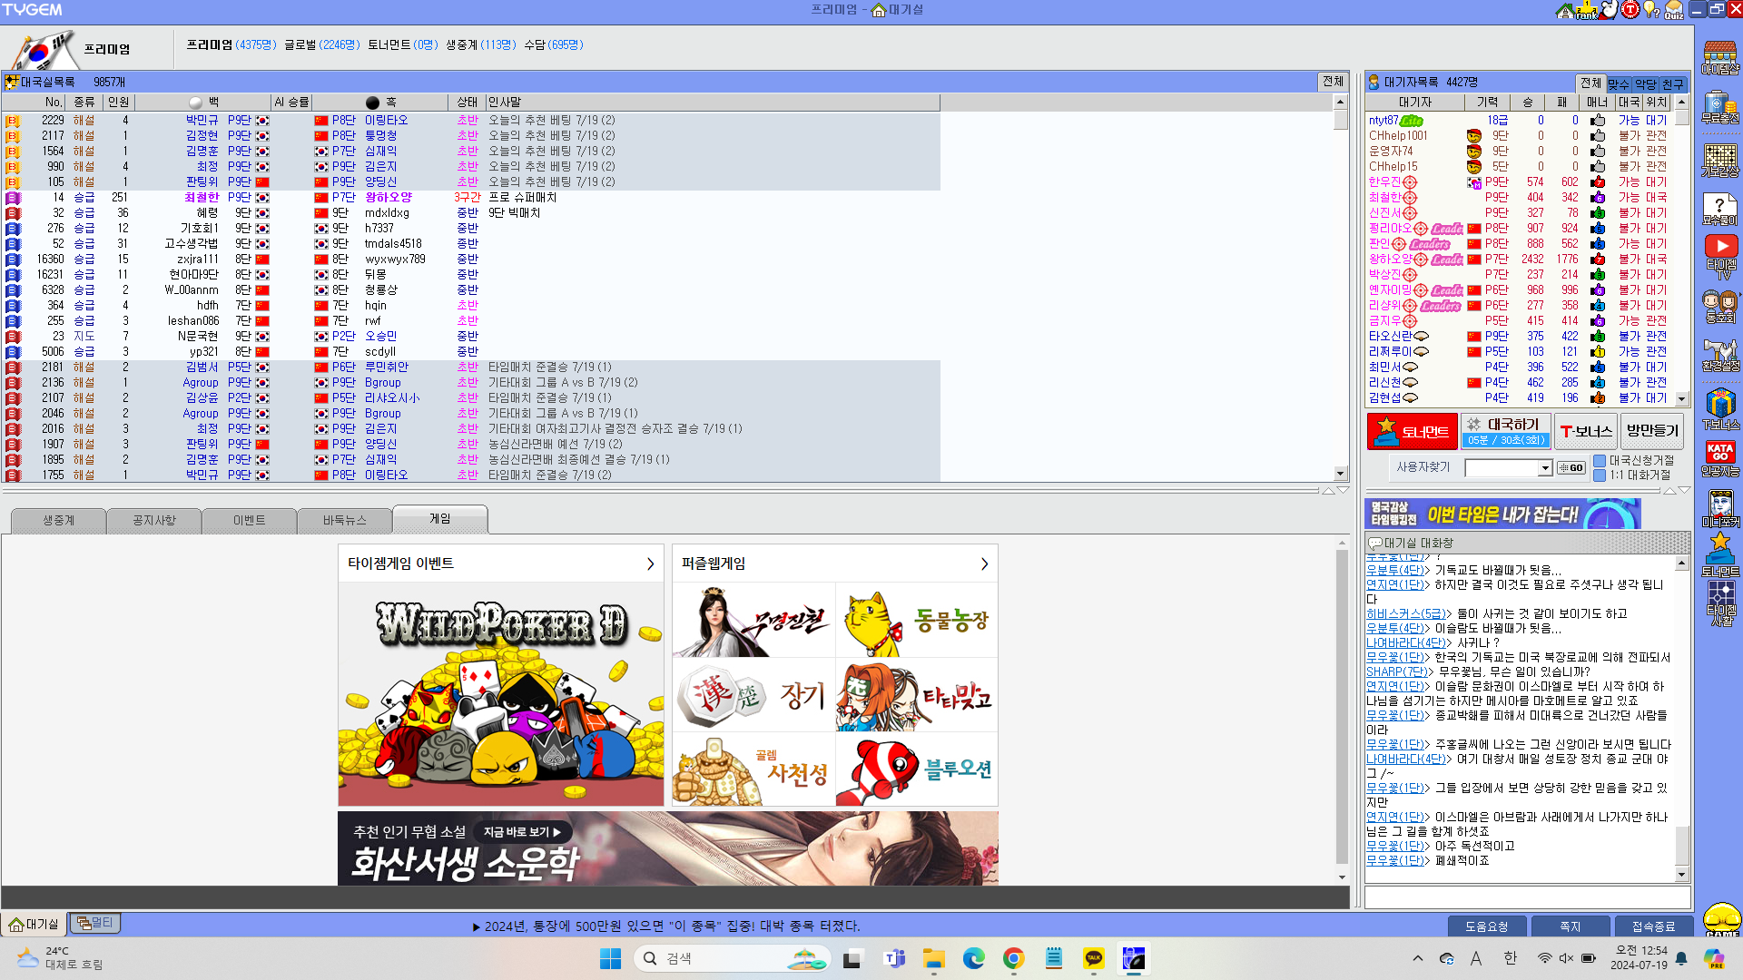Select the 악당 tab in waiting list
The image size is (1743, 980).
pyautogui.click(x=1646, y=83)
